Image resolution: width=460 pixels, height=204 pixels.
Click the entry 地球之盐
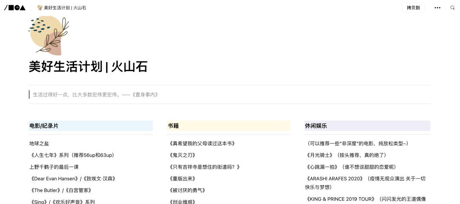39,144
